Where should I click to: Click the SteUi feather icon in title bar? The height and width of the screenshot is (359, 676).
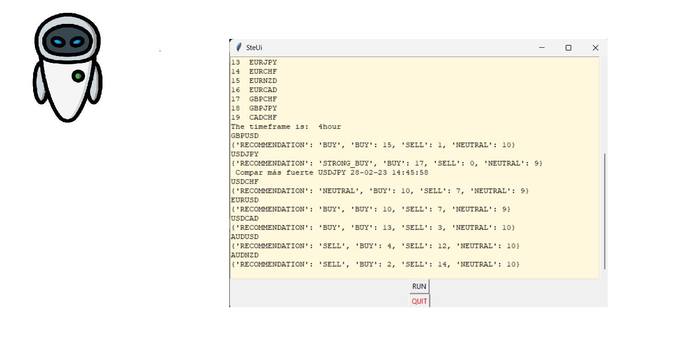(239, 47)
